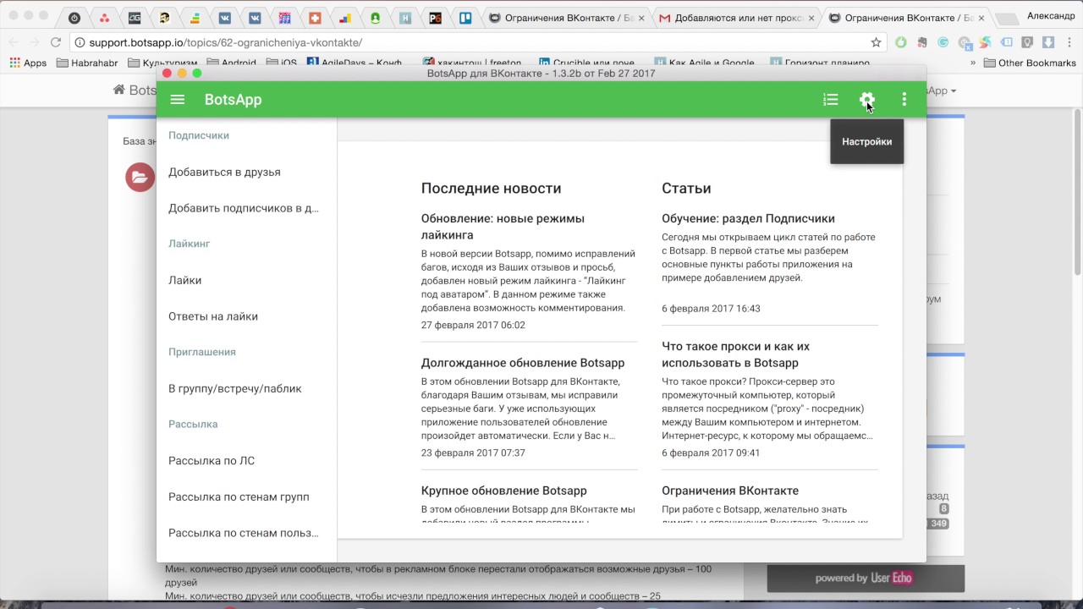Open the Chrome three-dot menu
Image resolution: width=1083 pixels, height=609 pixels.
point(1069,42)
